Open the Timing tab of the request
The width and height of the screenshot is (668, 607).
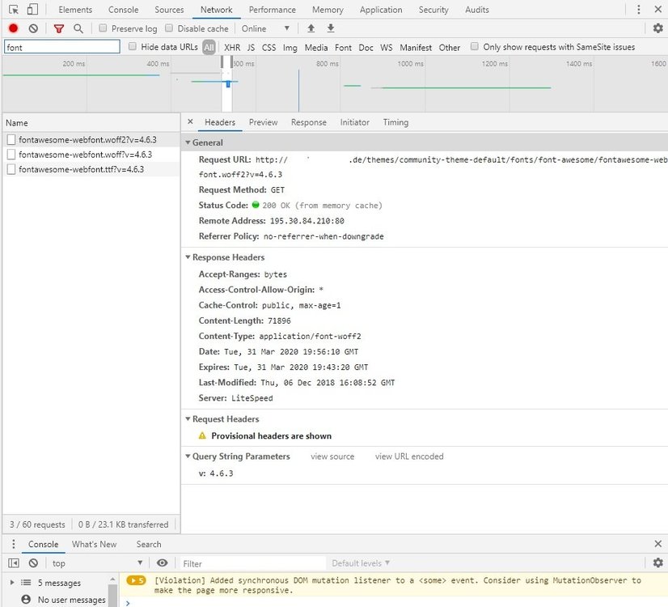(395, 122)
